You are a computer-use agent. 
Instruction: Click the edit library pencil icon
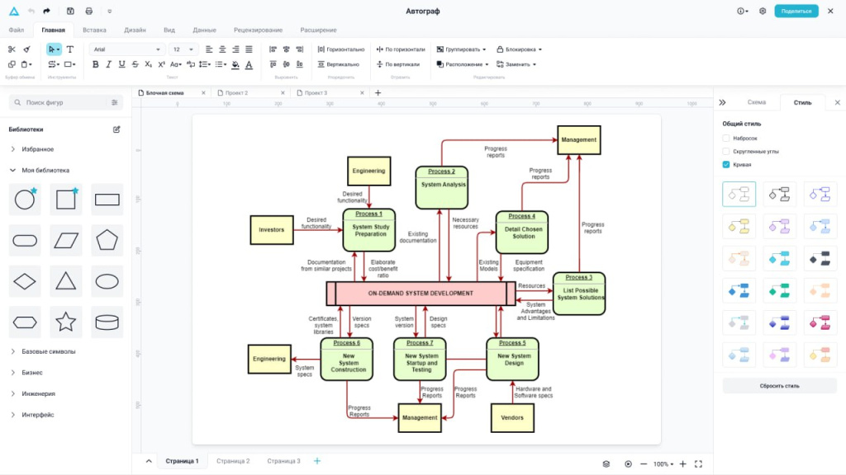pyautogui.click(x=116, y=129)
